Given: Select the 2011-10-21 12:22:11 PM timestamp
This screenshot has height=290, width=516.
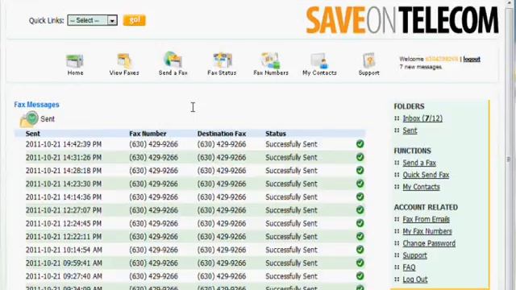Looking at the screenshot, I should tap(64, 236).
